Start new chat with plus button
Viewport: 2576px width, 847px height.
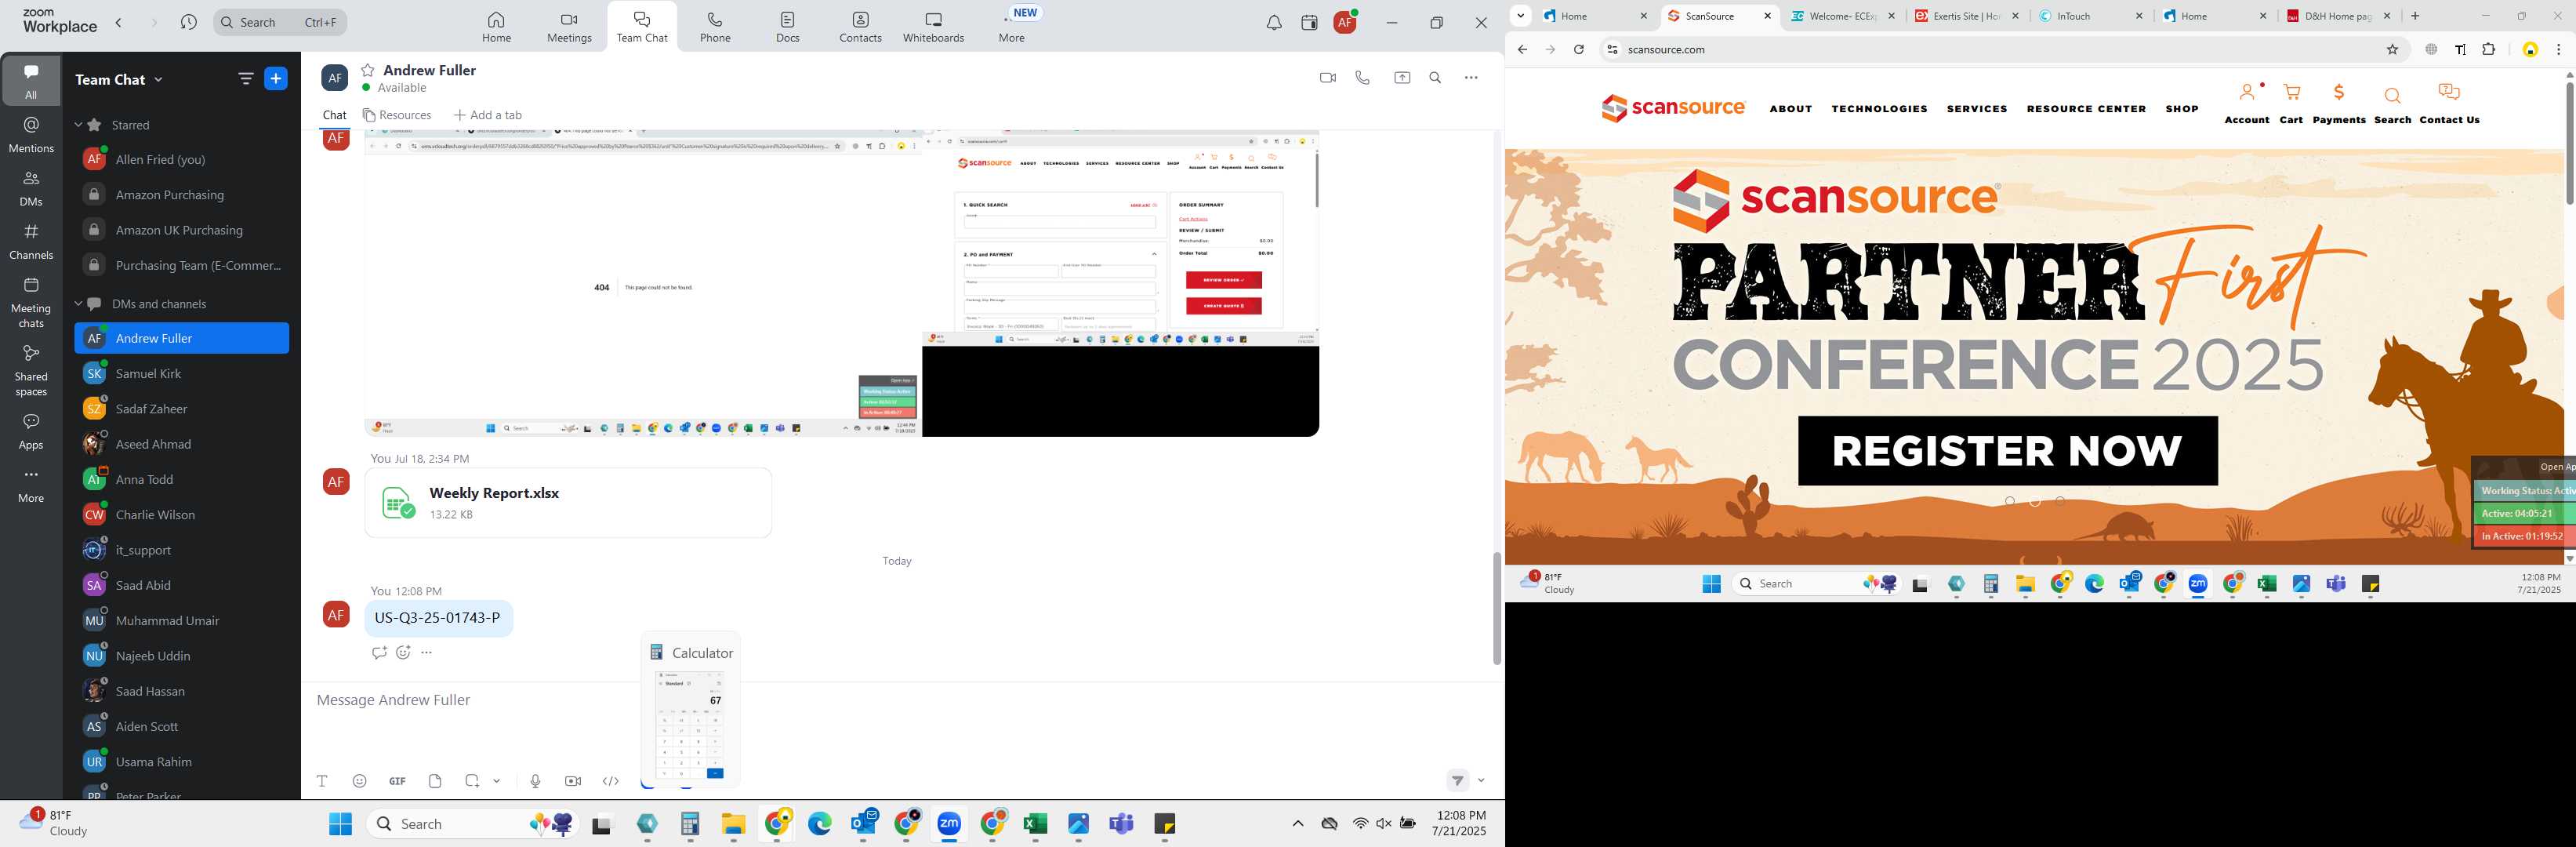click(x=276, y=78)
